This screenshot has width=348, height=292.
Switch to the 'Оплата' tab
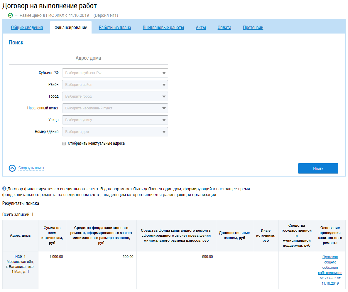click(x=224, y=28)
